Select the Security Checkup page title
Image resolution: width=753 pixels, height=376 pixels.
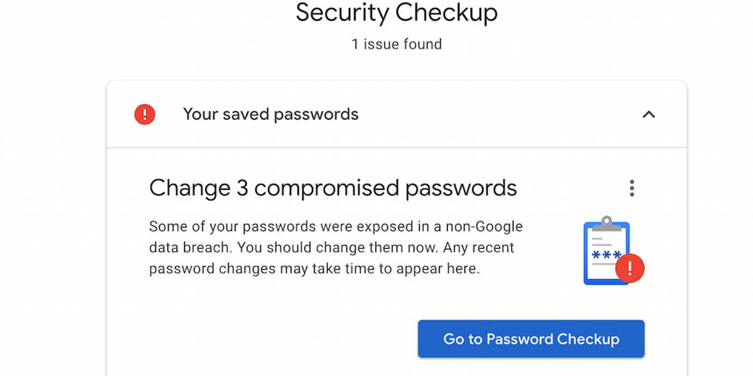(x=397, y=13)
